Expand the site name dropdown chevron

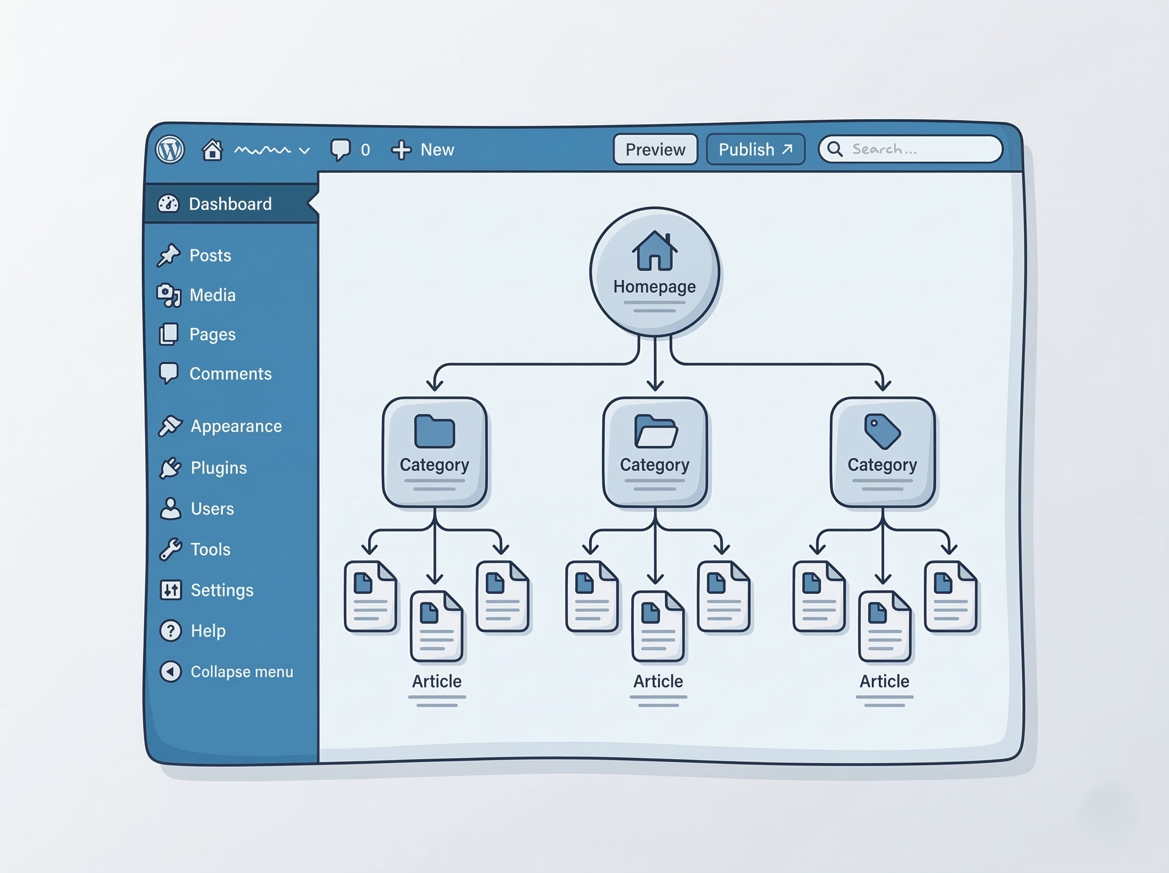tap(304, 151)
